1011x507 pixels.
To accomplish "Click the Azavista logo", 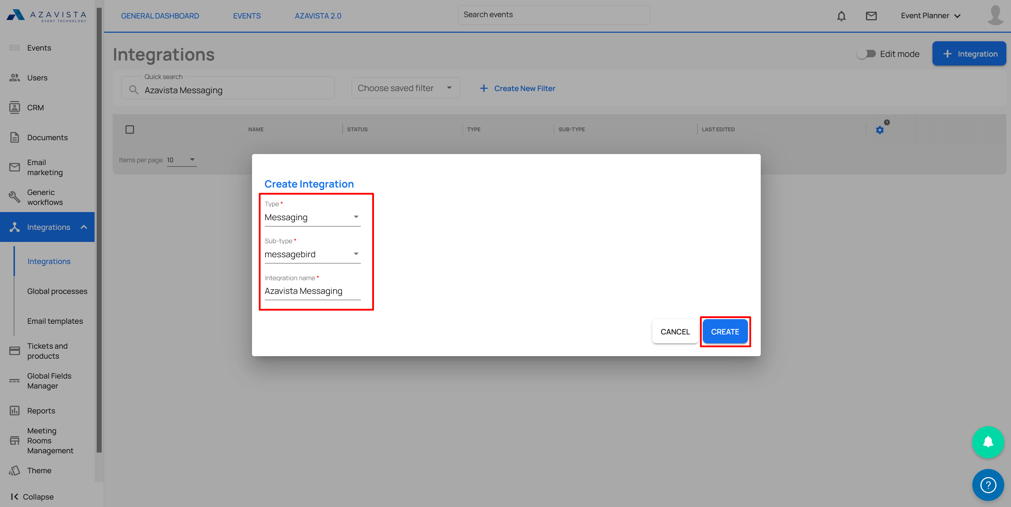I will [47, 16].
